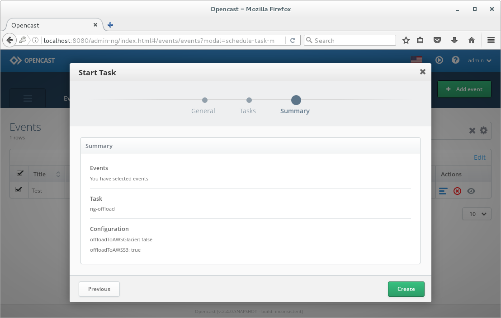
Task: Click the Test event title cell
Action: 46,190
